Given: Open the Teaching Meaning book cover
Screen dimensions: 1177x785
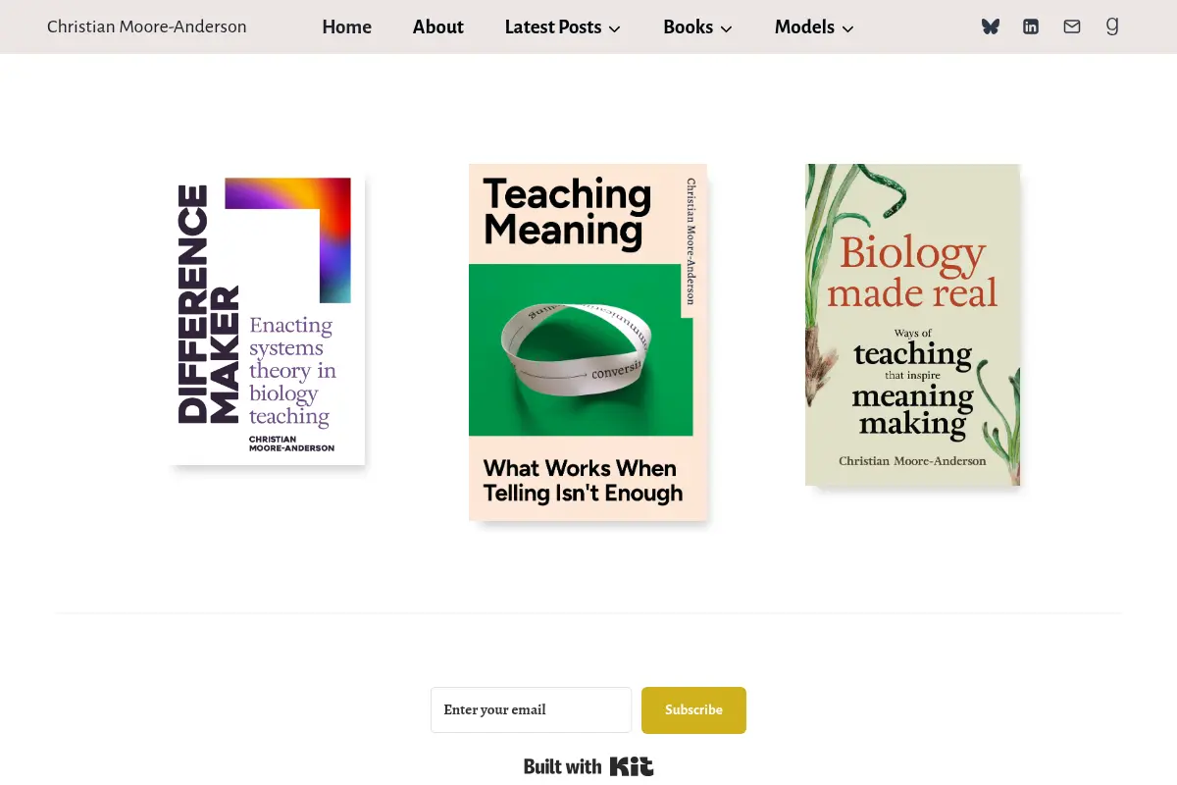Looking at the screenshot, I should click(x=588, y=341).
